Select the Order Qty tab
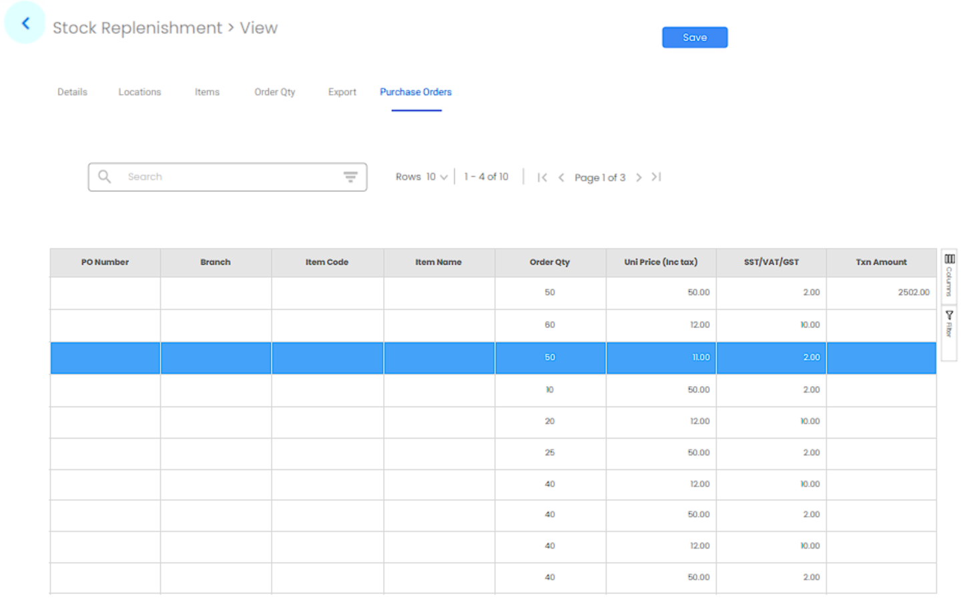 point(274,92)
